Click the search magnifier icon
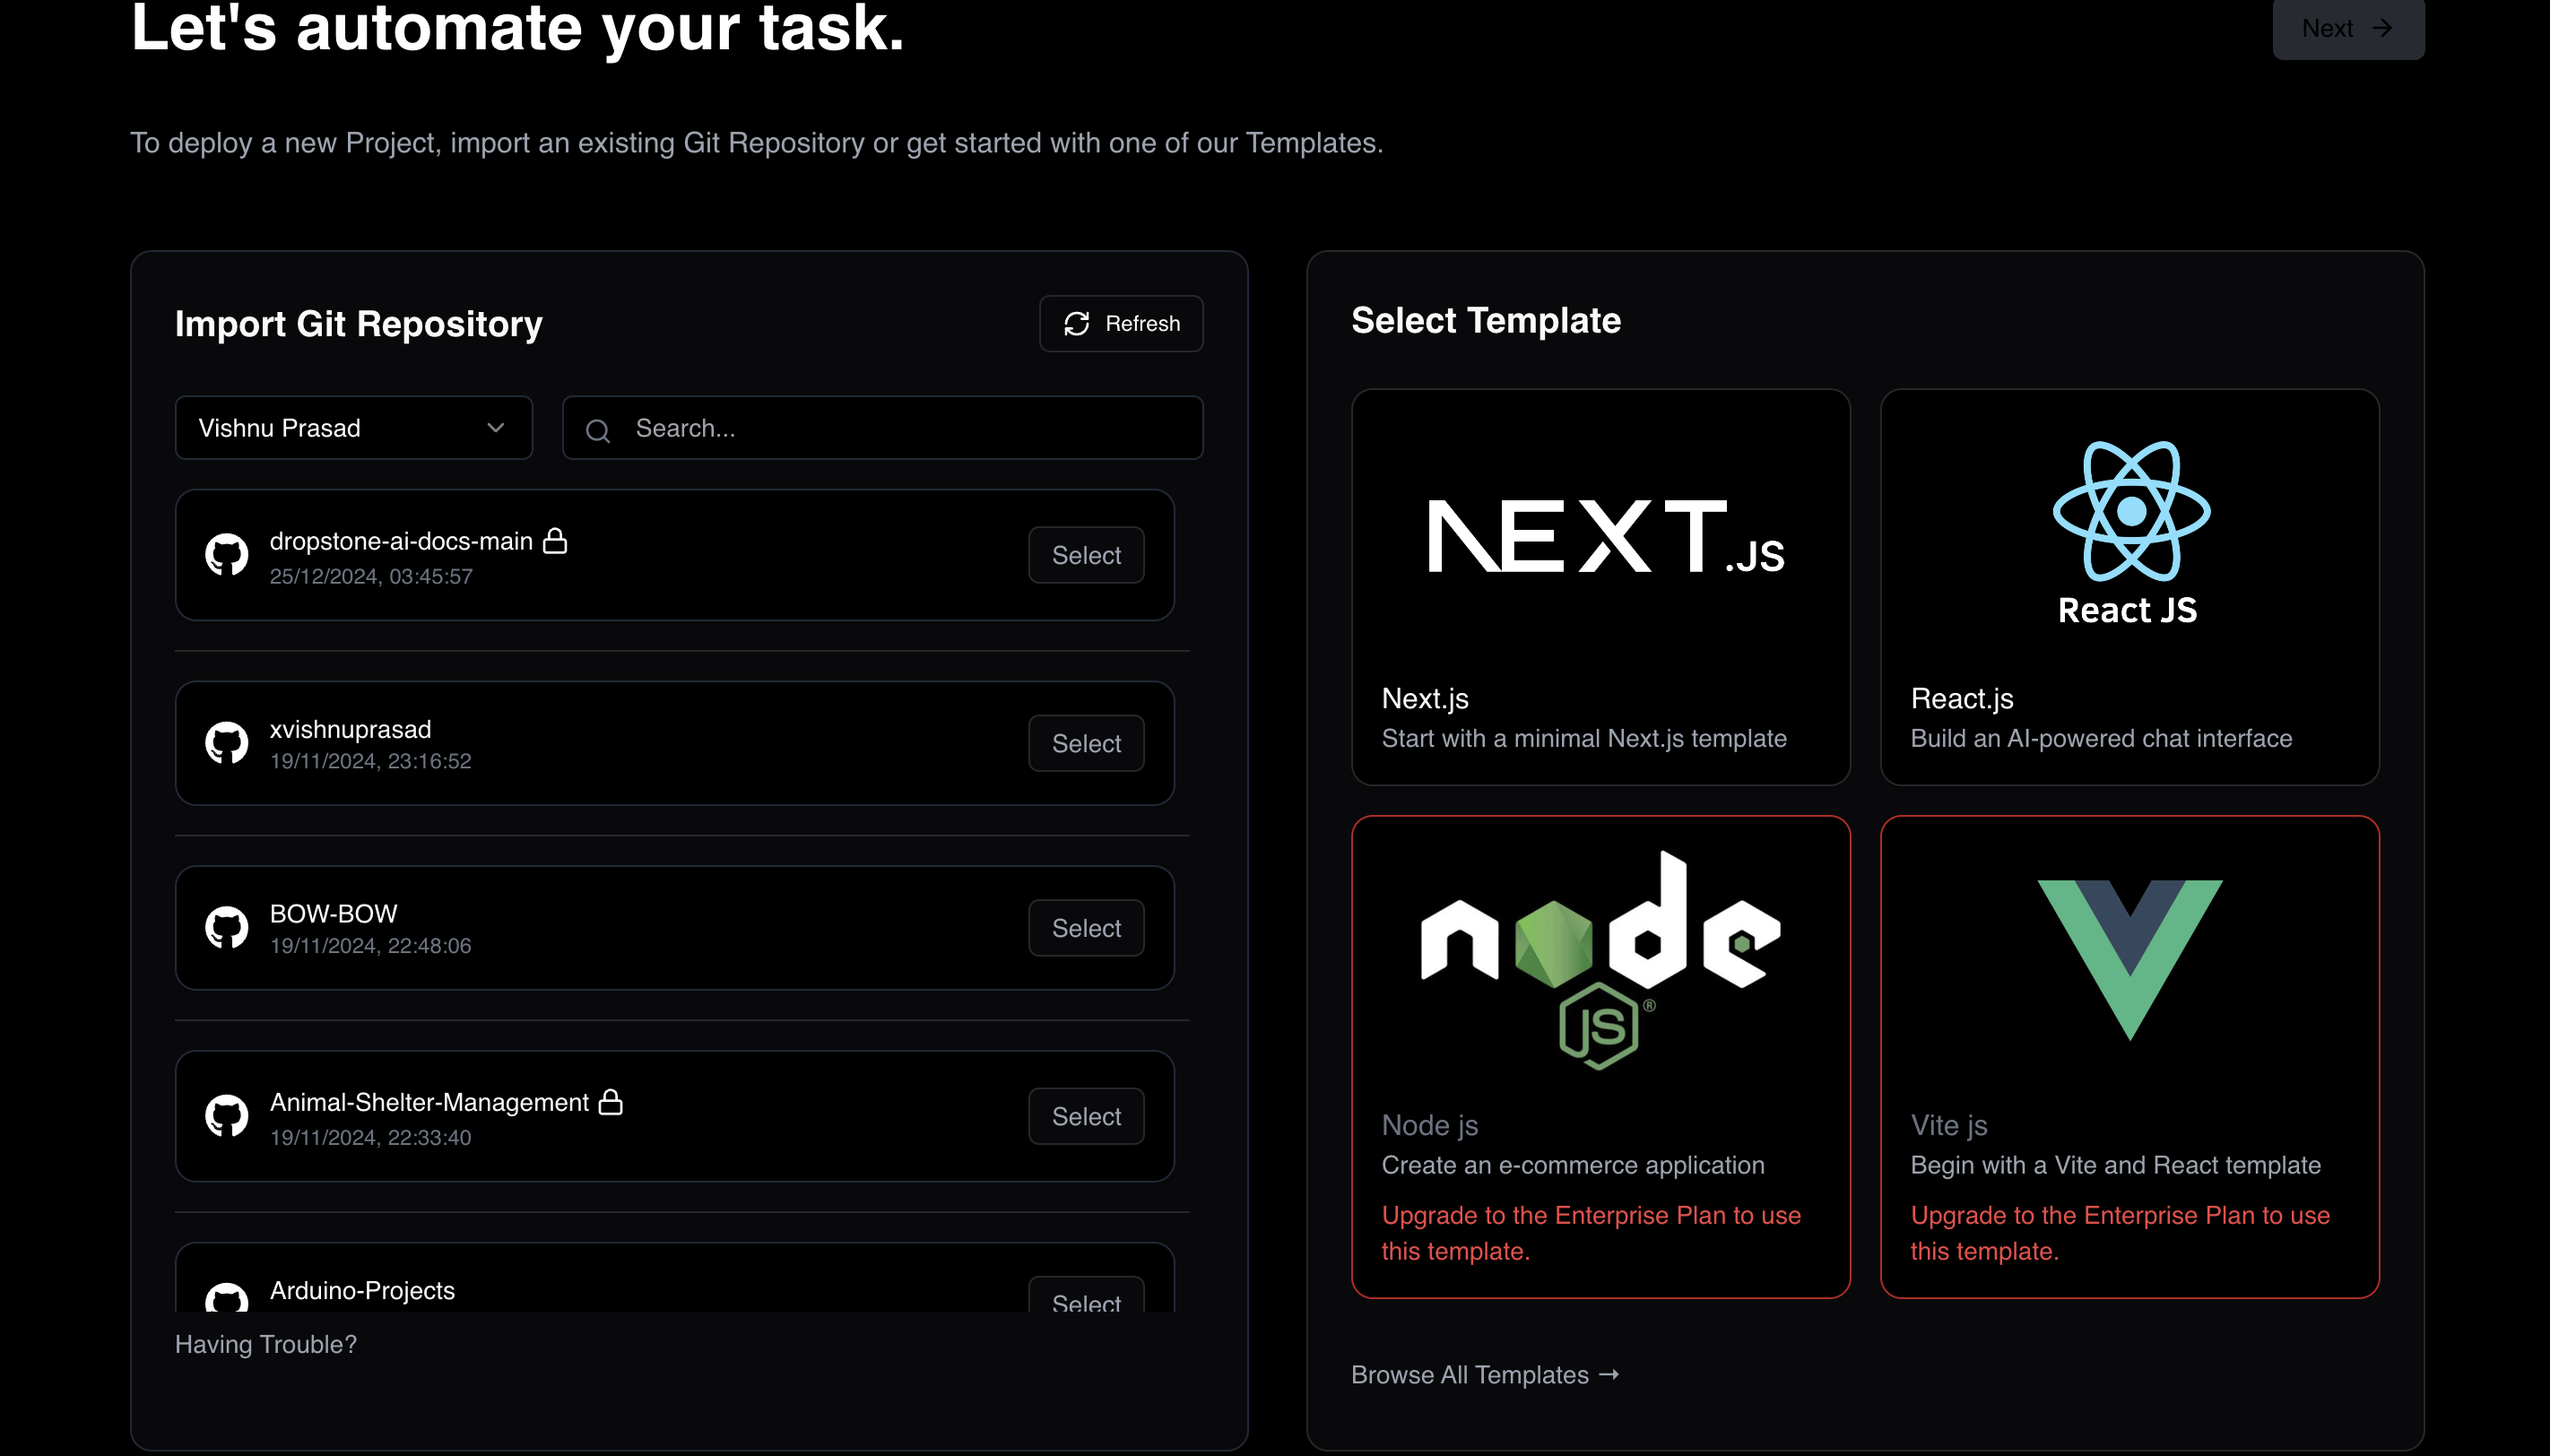This screenshot has width=2550, height=1456. pyautogui.click(x=598, y=430)
